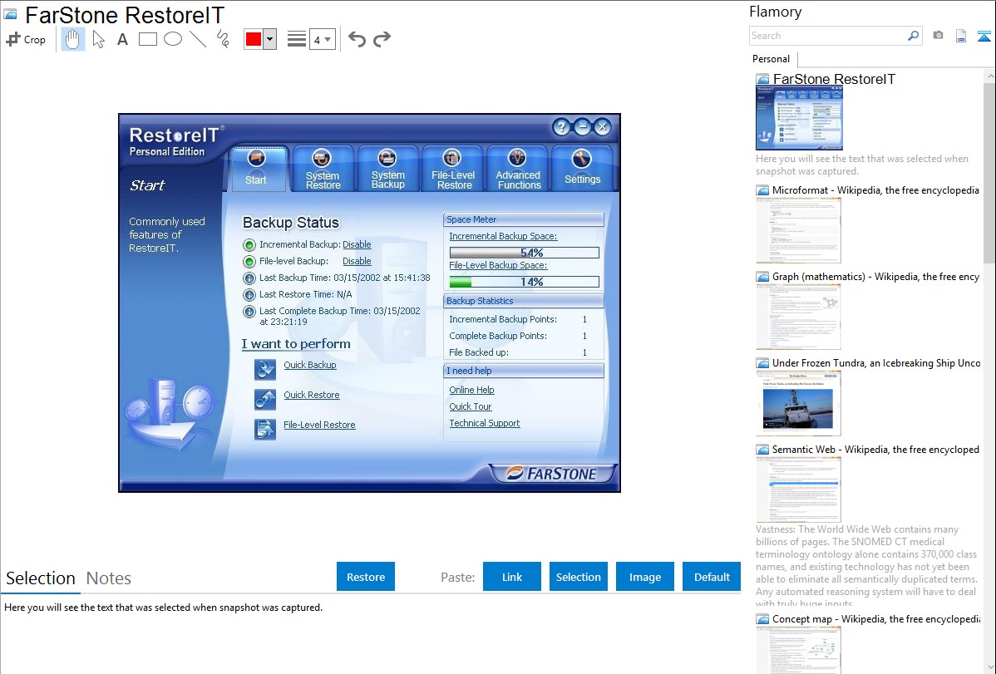Screen dimensions: 996x674
Task: Select the arrow pointer tool
Action: [98, 39]
